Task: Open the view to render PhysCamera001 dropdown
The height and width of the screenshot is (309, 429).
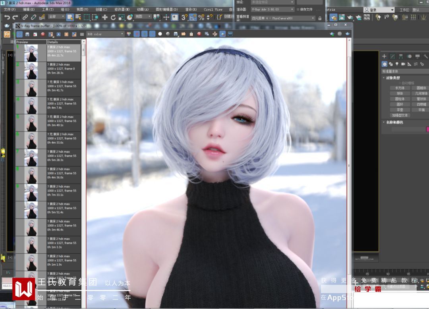Action: [283, 18]
